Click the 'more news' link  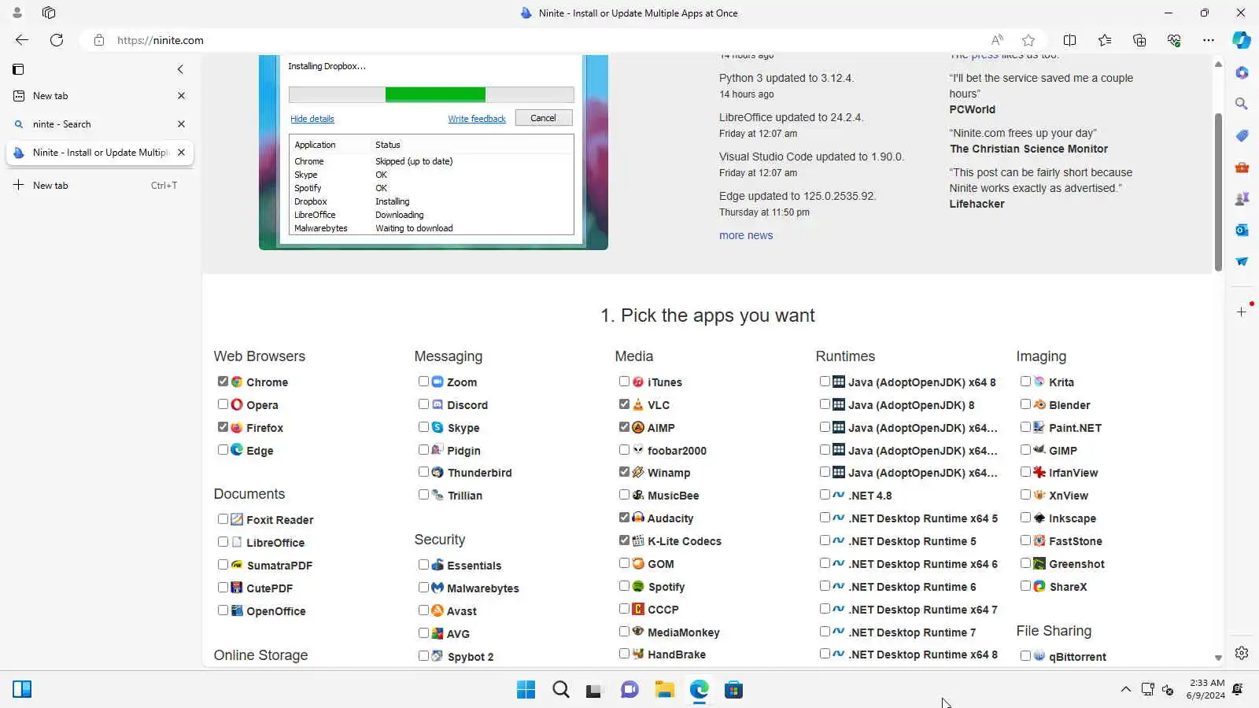click(746, 235)
